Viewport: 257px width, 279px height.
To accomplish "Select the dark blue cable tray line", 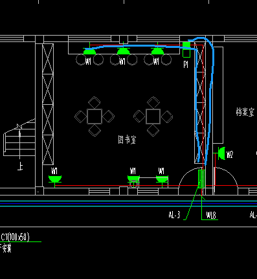I will [128, 203].
